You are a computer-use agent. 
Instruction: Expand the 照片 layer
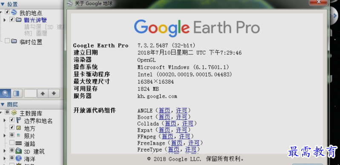(x=5, y=136)
